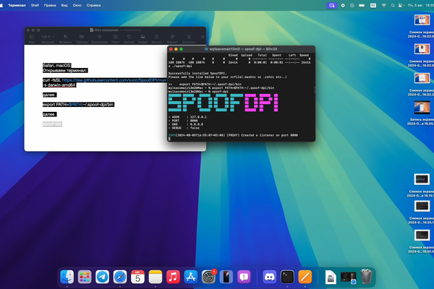Open Telegram from the Dock
Screen dimensions: 434x289
click(103, 277)
